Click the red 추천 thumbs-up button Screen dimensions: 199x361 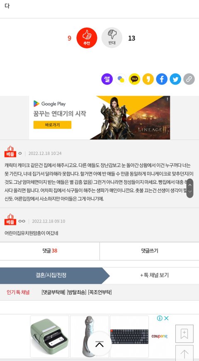point(87,38)
